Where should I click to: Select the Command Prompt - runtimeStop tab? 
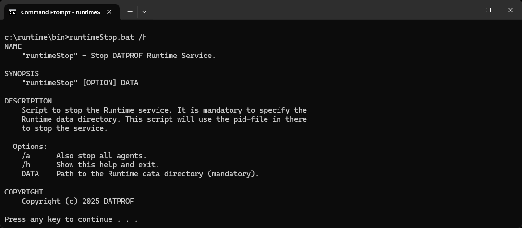pyautogui.click(x=60, y=12)
